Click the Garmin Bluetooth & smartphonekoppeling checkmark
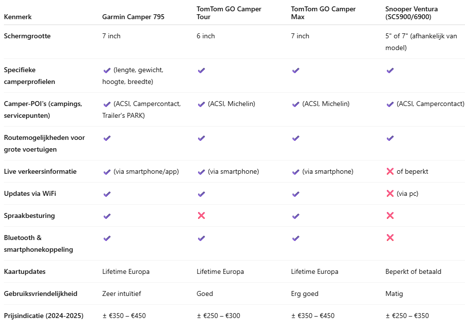The image size is (465, 320). [107, 239]
